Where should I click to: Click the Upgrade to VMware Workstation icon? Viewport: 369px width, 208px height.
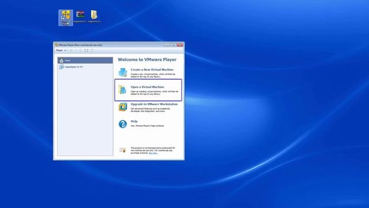click(x=123, y=107)
